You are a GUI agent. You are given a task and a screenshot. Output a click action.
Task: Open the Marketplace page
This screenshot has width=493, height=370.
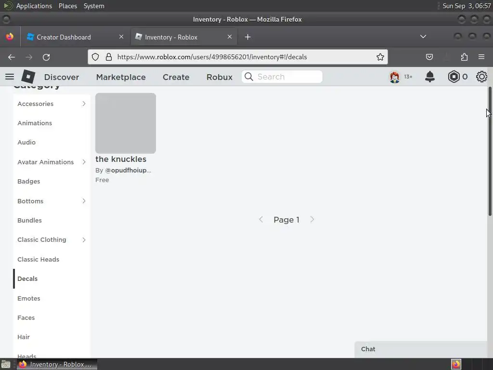(x=121, y=77)
